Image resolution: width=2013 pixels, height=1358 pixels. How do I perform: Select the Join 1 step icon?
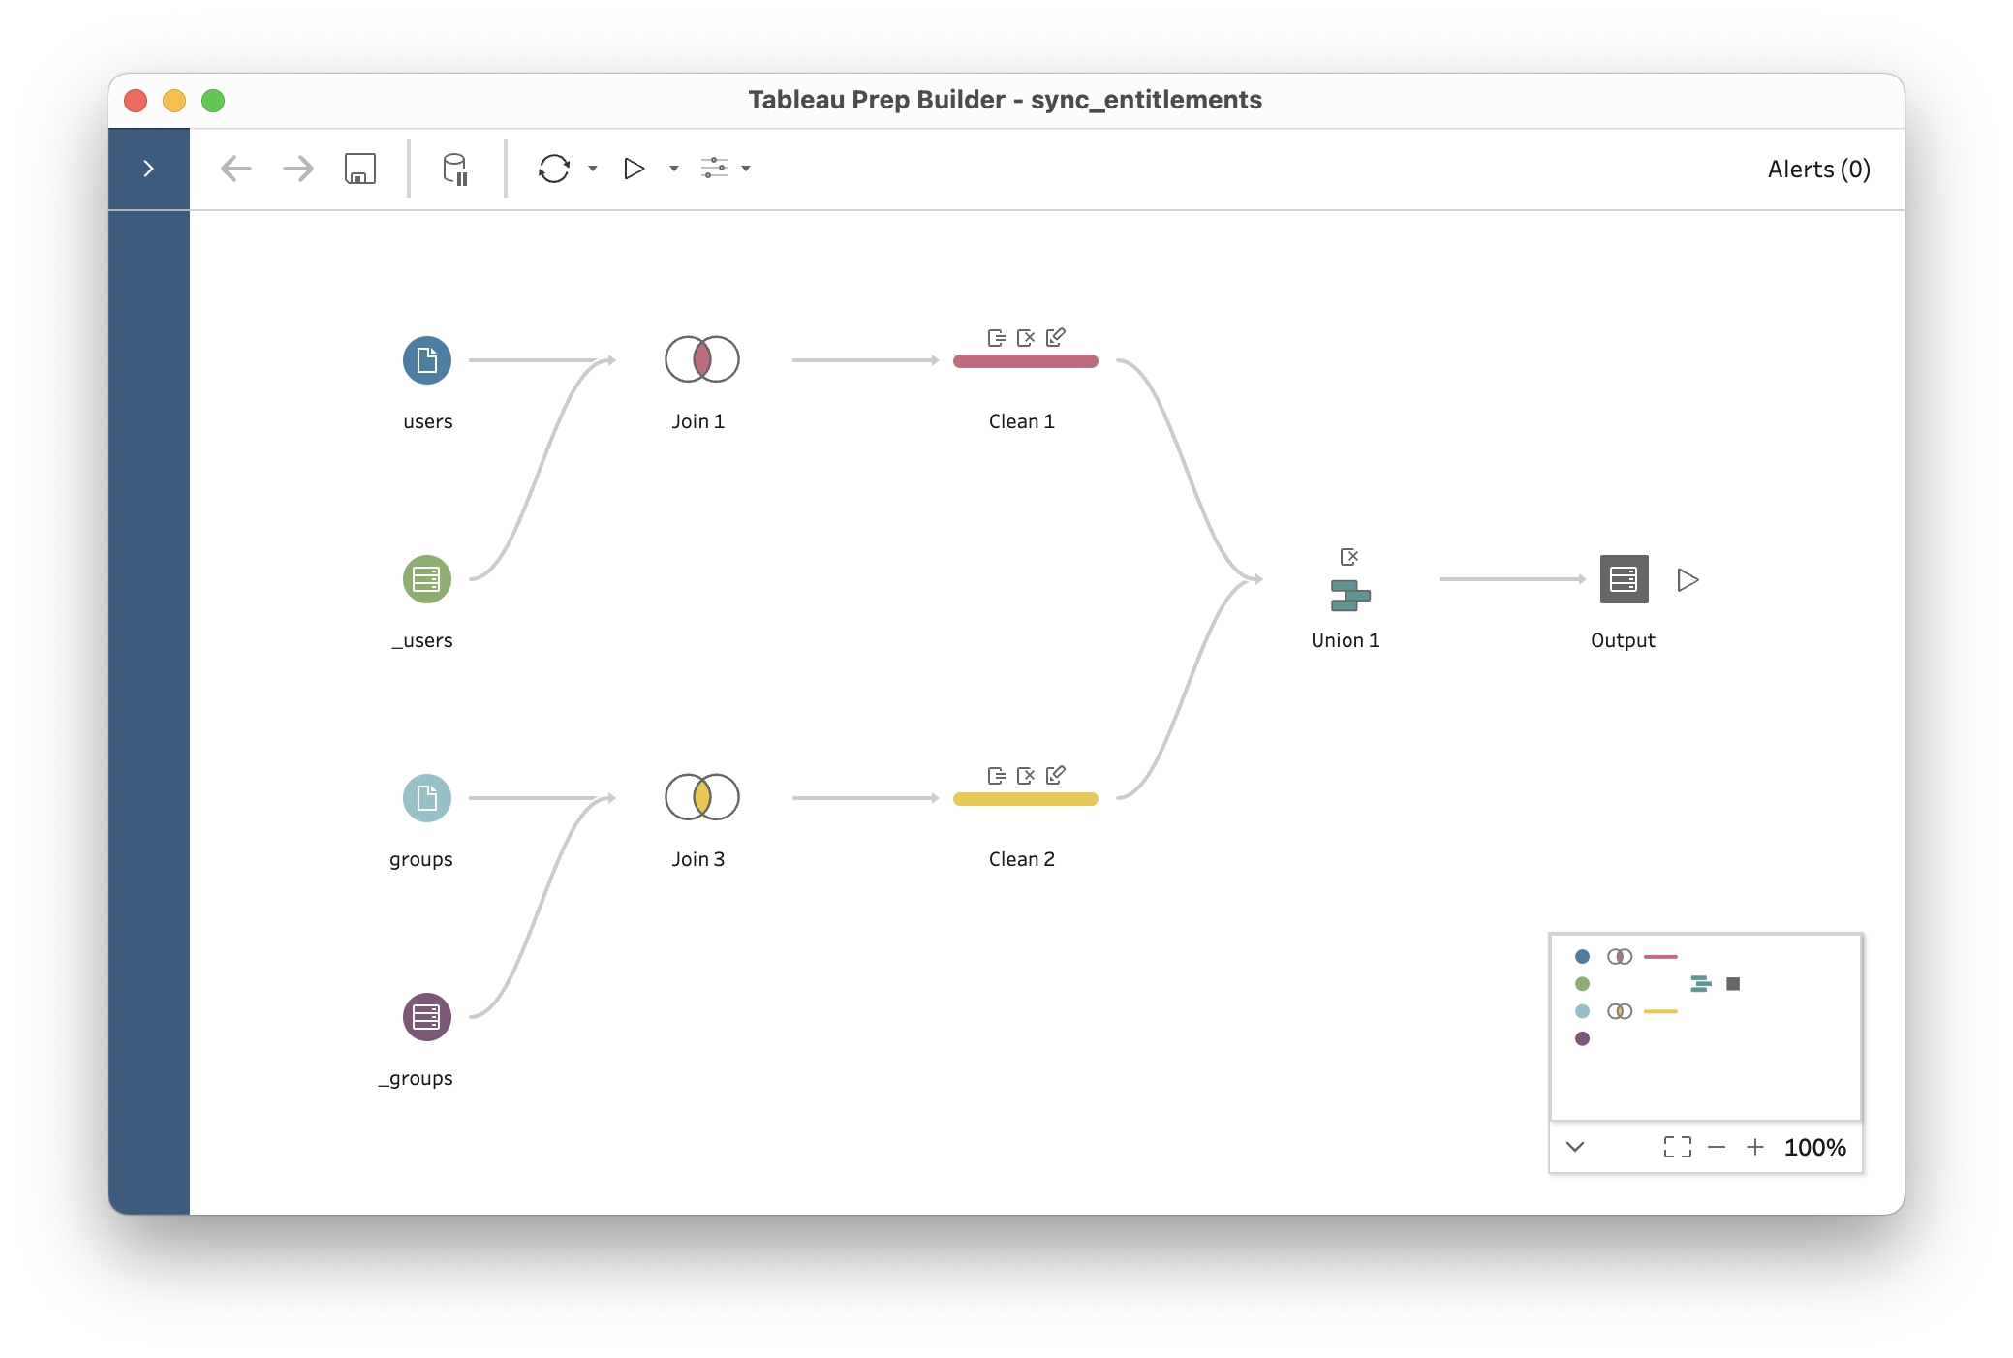pos(701,359)
